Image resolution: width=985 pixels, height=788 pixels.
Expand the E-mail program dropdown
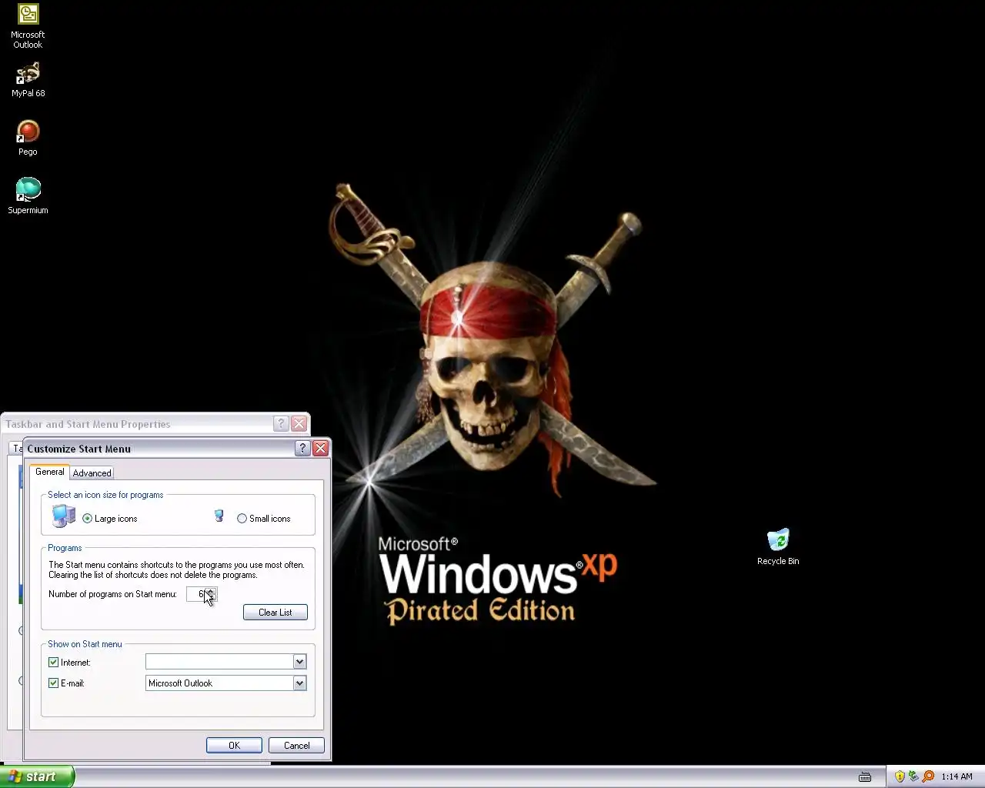pyautogui.click(x=299, y=683)
